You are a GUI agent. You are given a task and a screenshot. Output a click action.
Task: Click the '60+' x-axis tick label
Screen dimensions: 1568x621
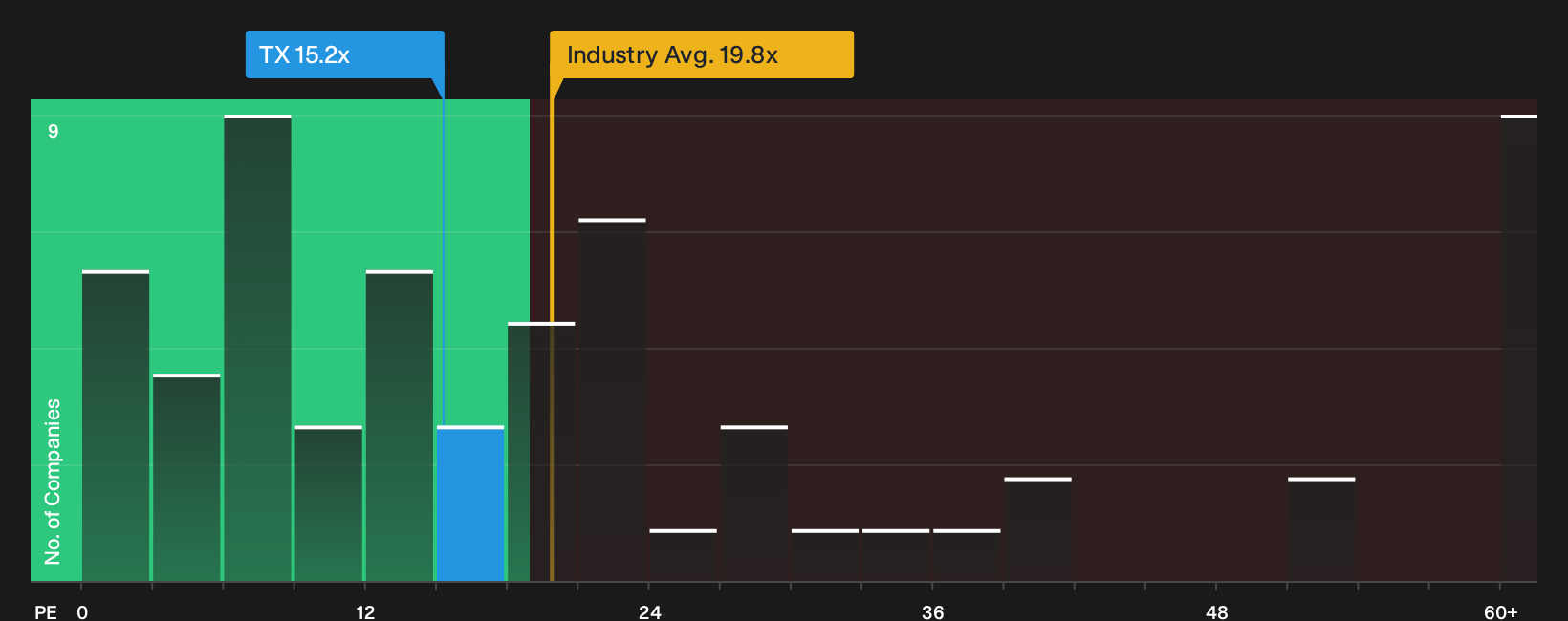point(1501,612)
